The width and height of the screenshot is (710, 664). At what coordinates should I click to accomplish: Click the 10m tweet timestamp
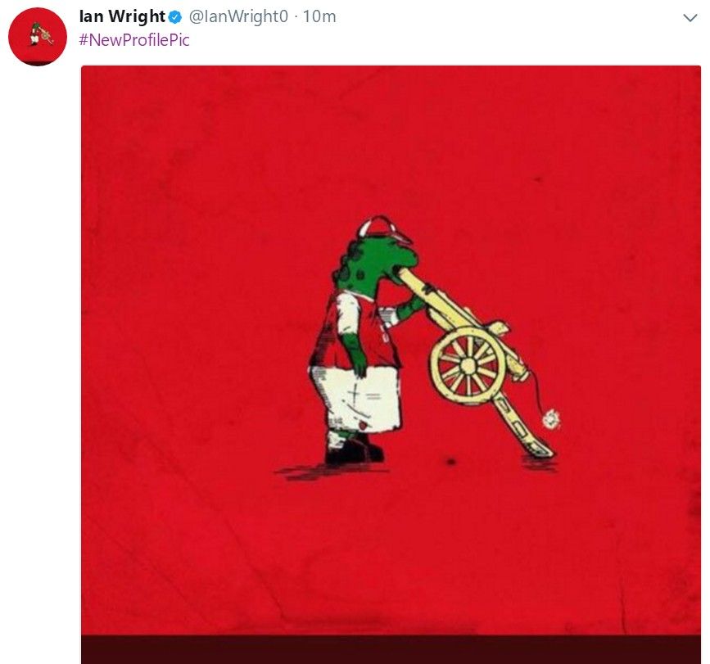(319, 16)
